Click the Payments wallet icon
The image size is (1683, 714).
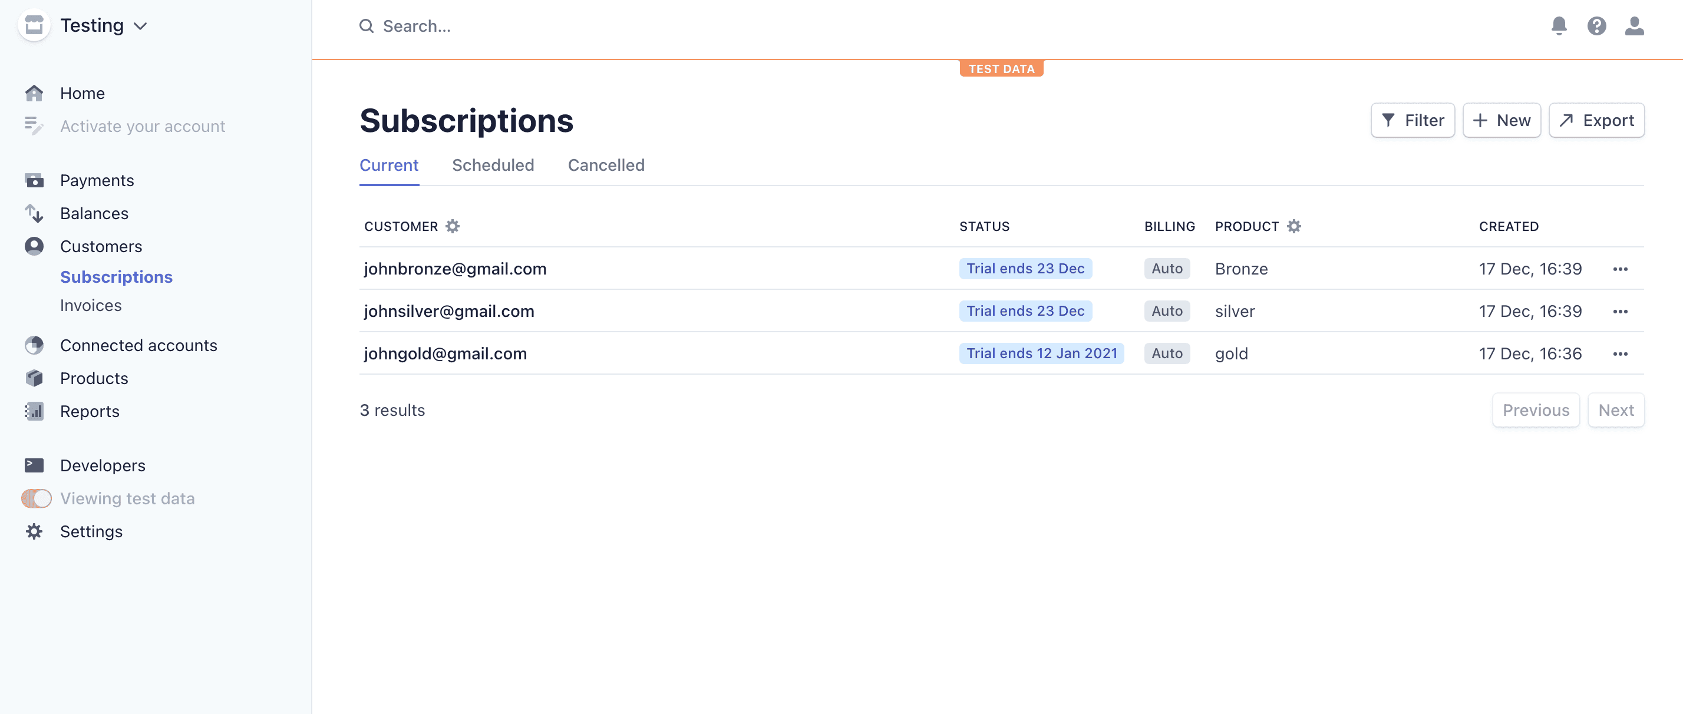tap(34, 180)
